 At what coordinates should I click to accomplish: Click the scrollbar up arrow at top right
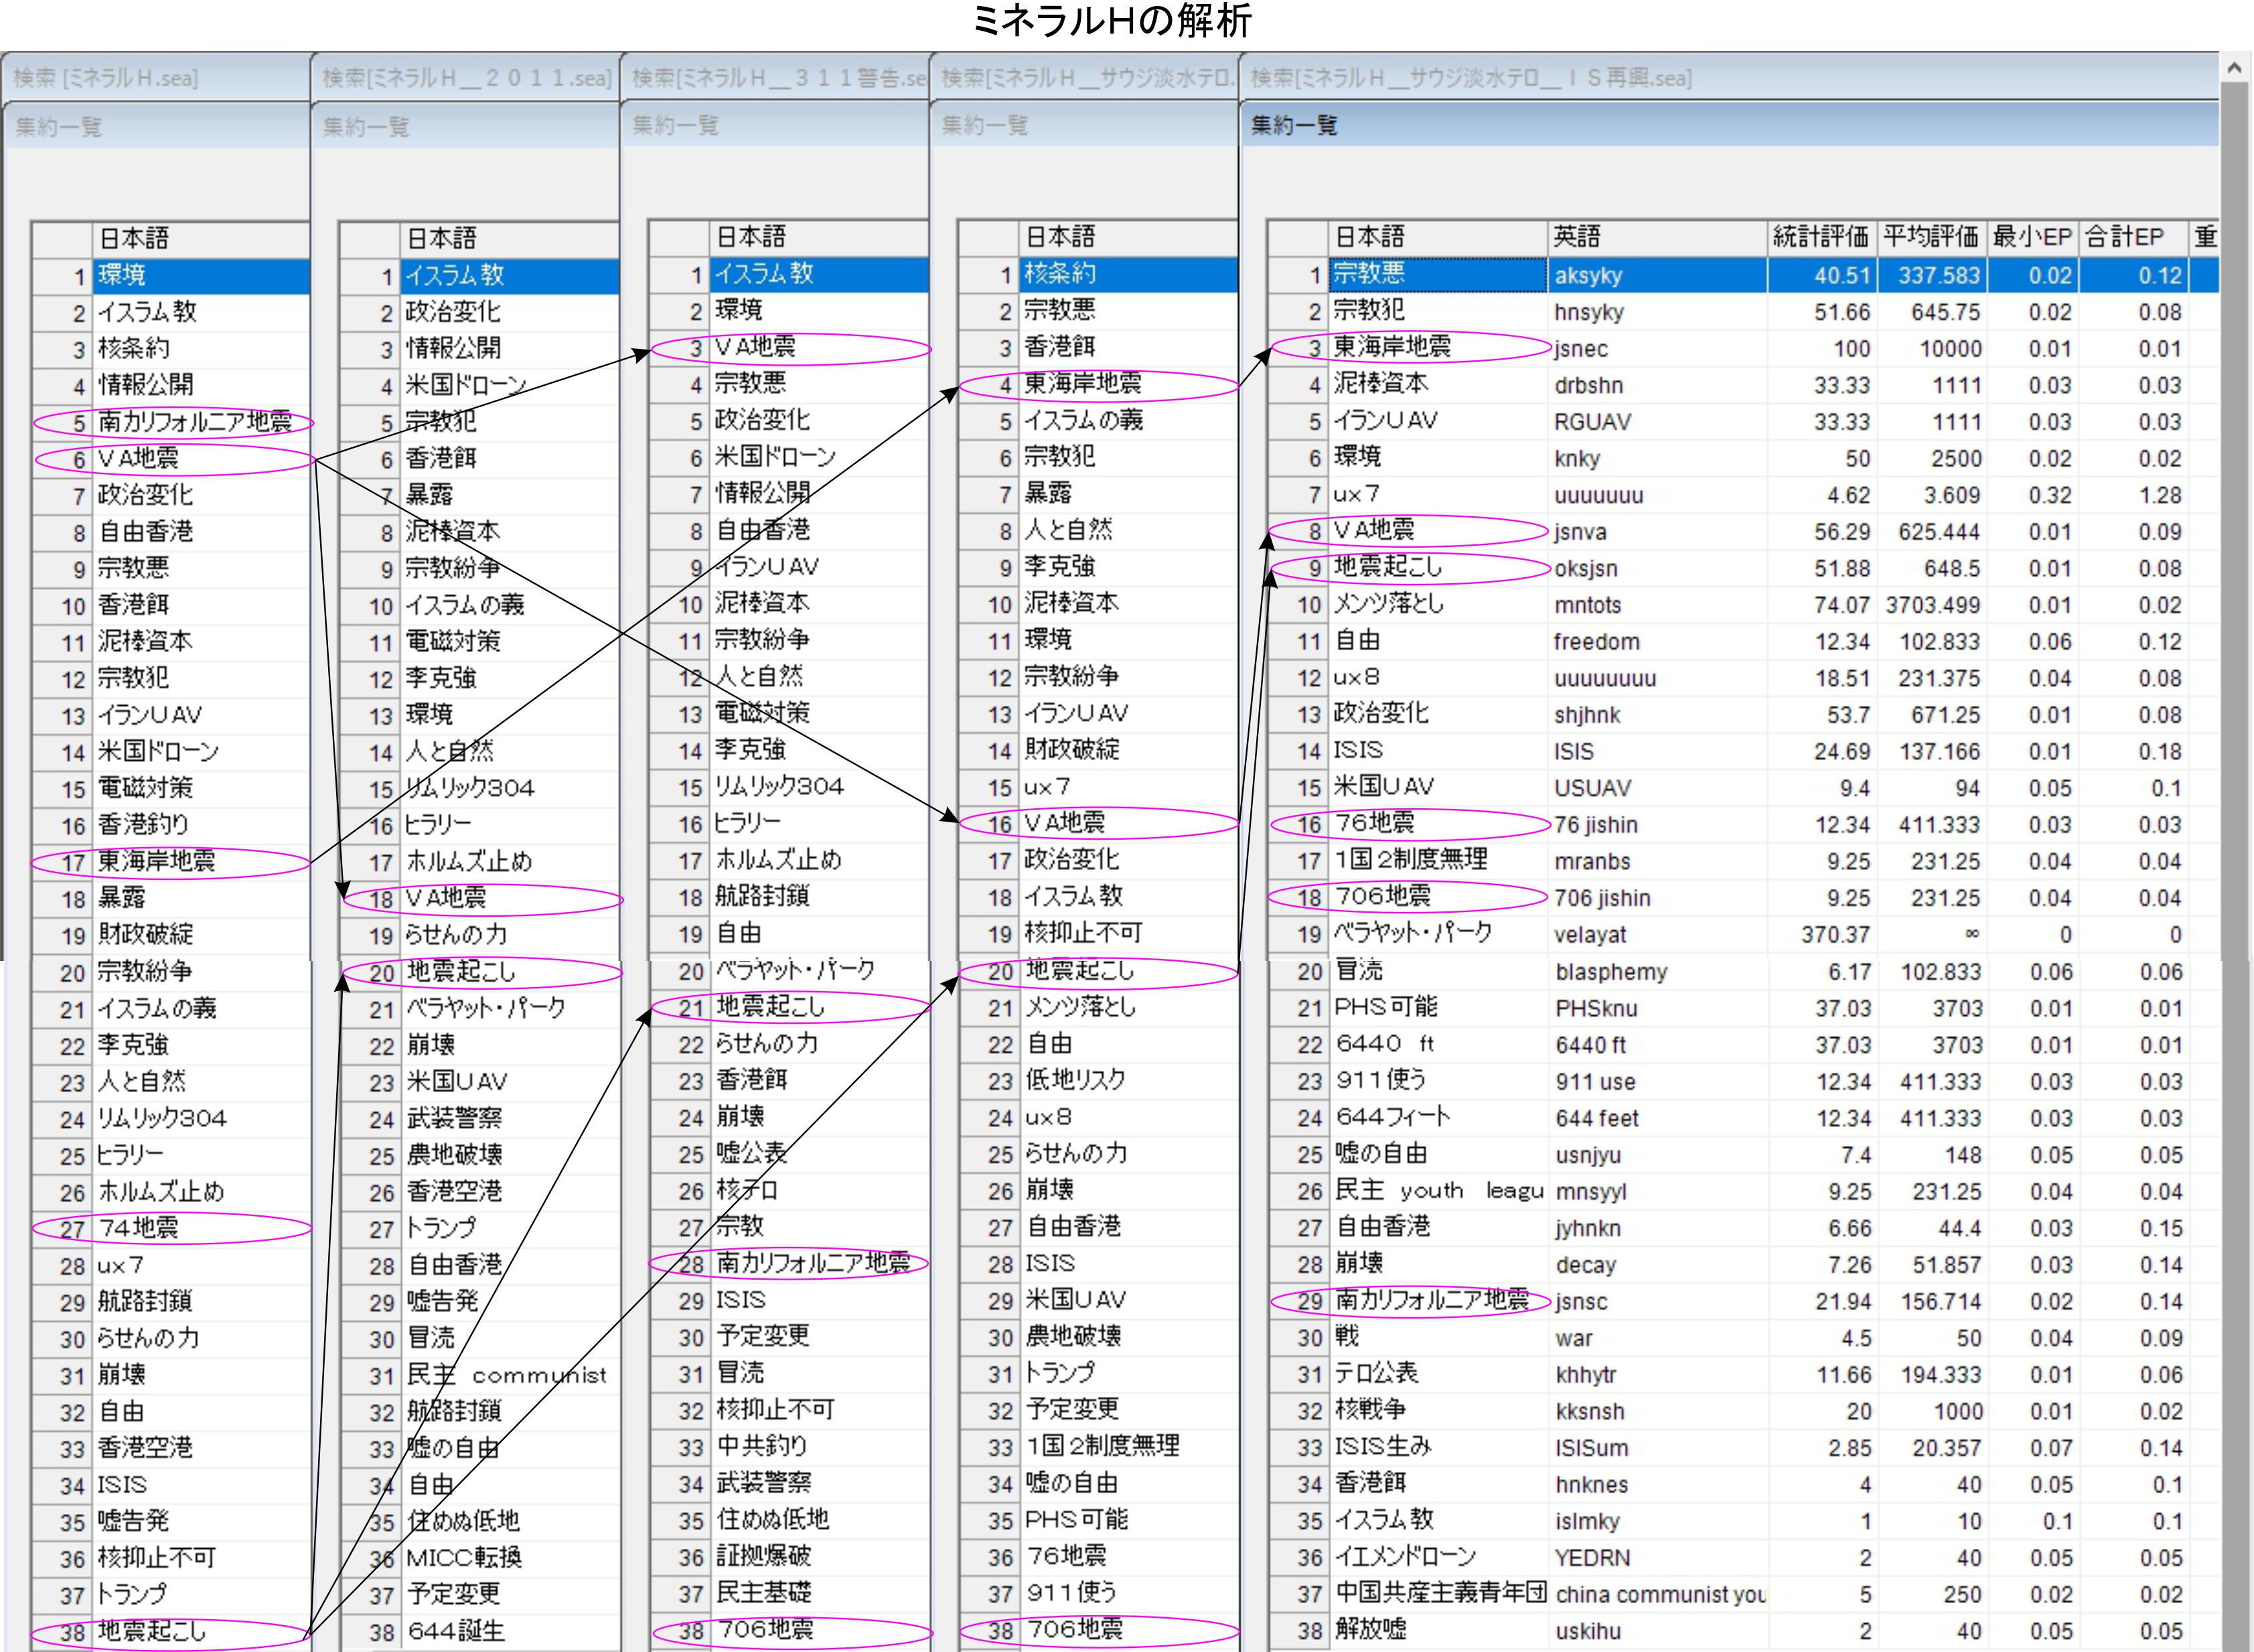2235,68
